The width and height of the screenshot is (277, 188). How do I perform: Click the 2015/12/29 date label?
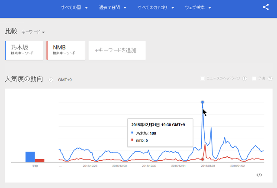[x=119, y=166]
